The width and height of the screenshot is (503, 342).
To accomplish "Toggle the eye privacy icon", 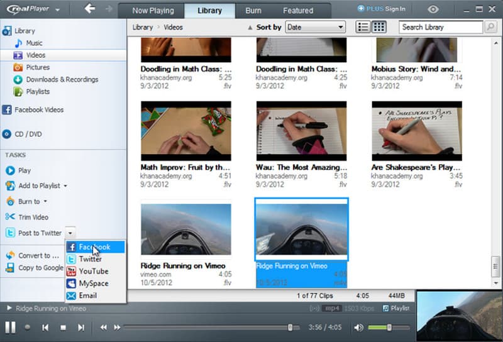I will [x=433, y=9].
